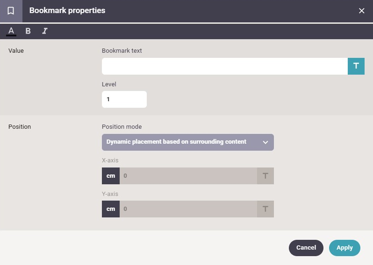The width and height of the screenshot is (373, 265).
Task: Open the font color tool
Action: click(11, 31)
